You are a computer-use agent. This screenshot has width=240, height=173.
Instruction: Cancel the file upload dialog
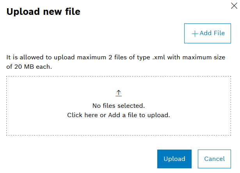[214, 159]
